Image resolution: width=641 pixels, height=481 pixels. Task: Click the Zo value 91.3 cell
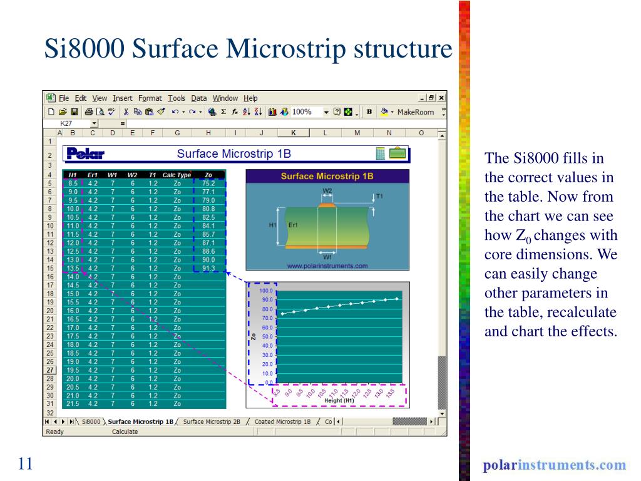(208, 268)
